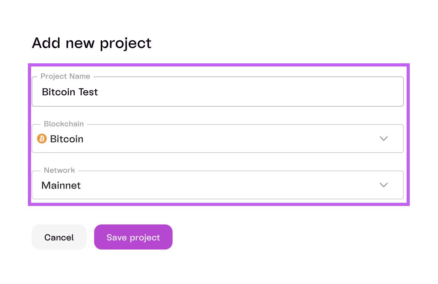Open the Blockchain select box
The image size is (438, 284).
coord(218,139)
